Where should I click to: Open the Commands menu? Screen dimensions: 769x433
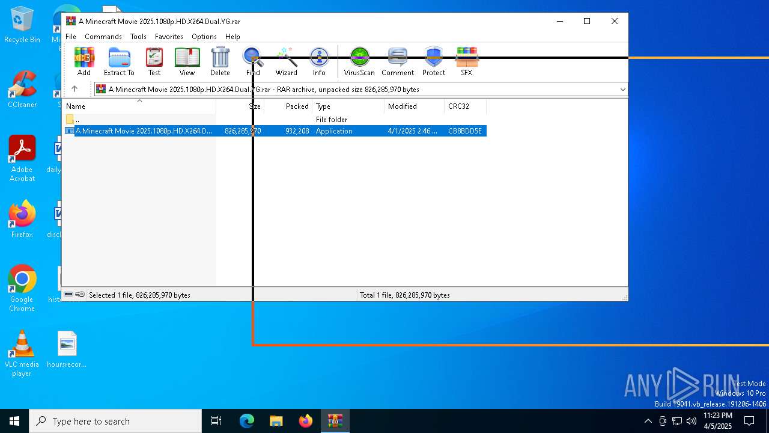click(103, 37)
